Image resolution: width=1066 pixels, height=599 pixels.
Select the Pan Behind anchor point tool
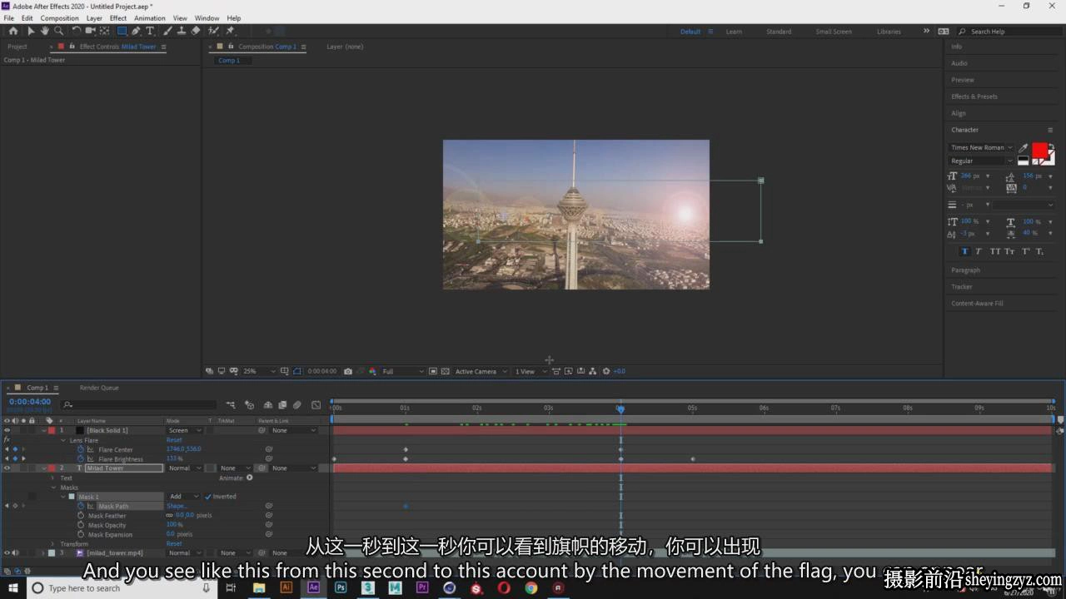point(104,31)
